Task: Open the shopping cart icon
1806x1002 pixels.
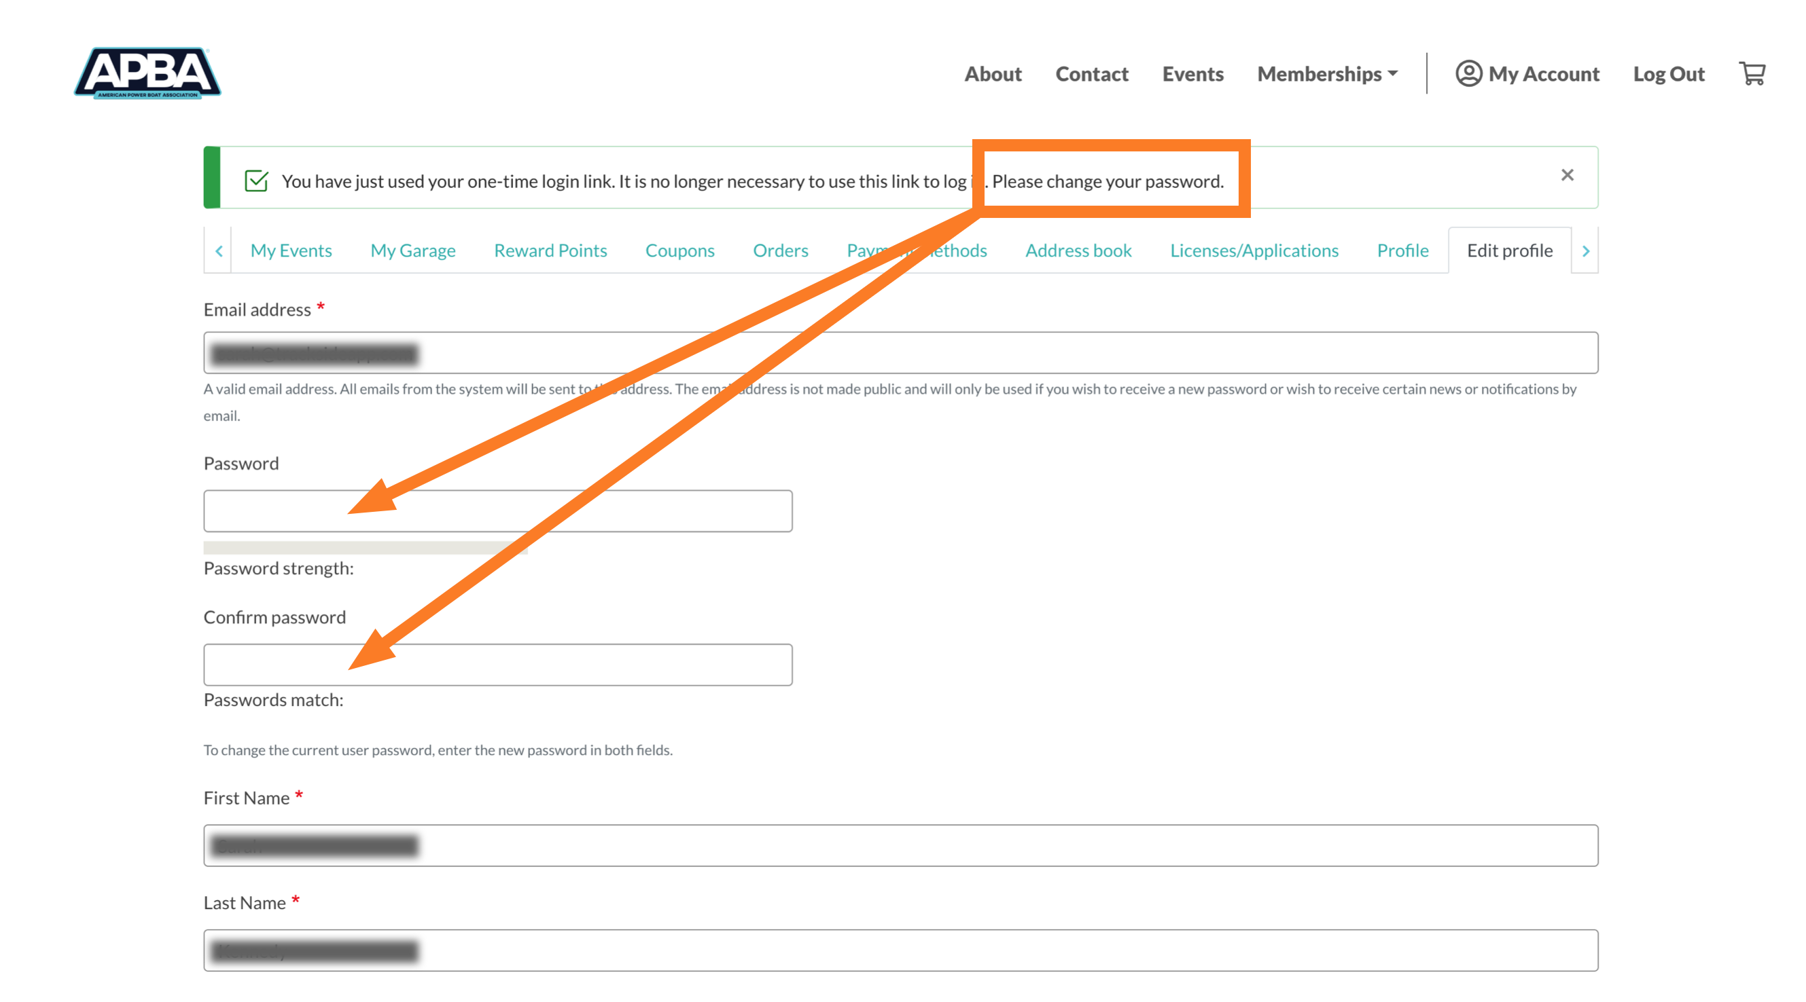Action: coord(1752,73)
